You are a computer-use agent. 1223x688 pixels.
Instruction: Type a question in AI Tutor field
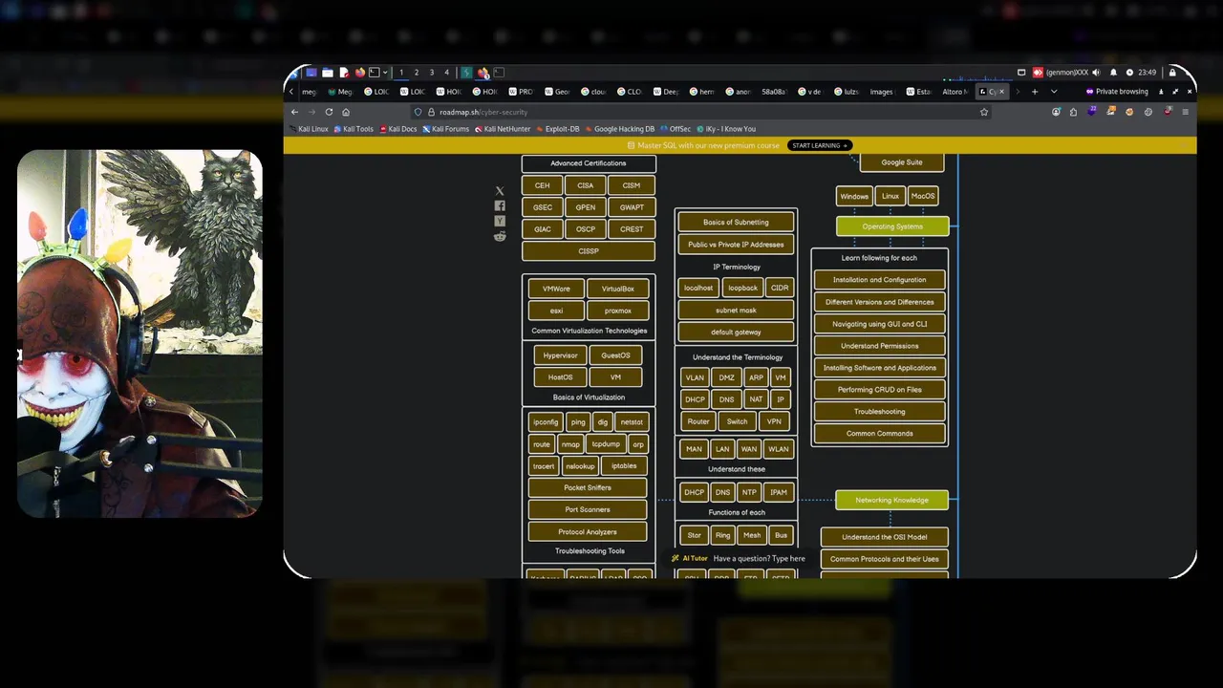(760, 559)
